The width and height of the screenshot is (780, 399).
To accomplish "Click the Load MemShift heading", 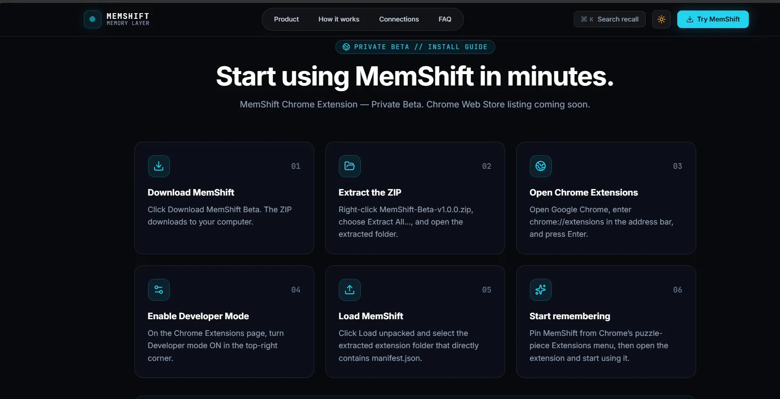I will coord(371,316).
